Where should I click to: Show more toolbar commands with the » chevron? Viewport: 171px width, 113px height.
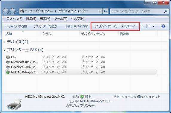(x=142, y=26)
